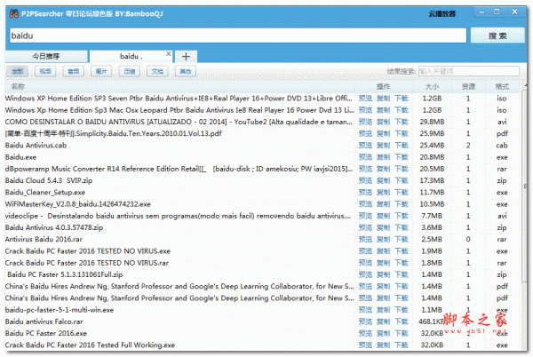
Task: Click the result search keyword input field
Action: pos(468,71)
